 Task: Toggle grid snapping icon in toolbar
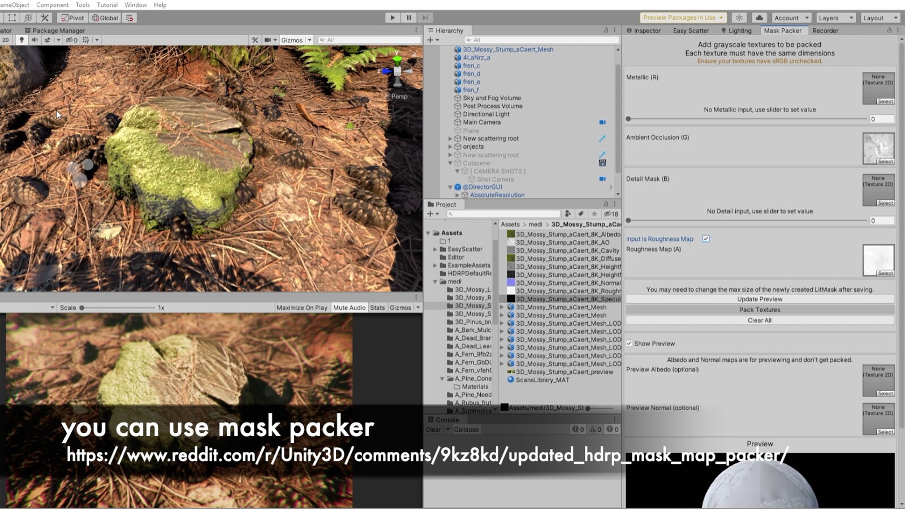[130, 18]
